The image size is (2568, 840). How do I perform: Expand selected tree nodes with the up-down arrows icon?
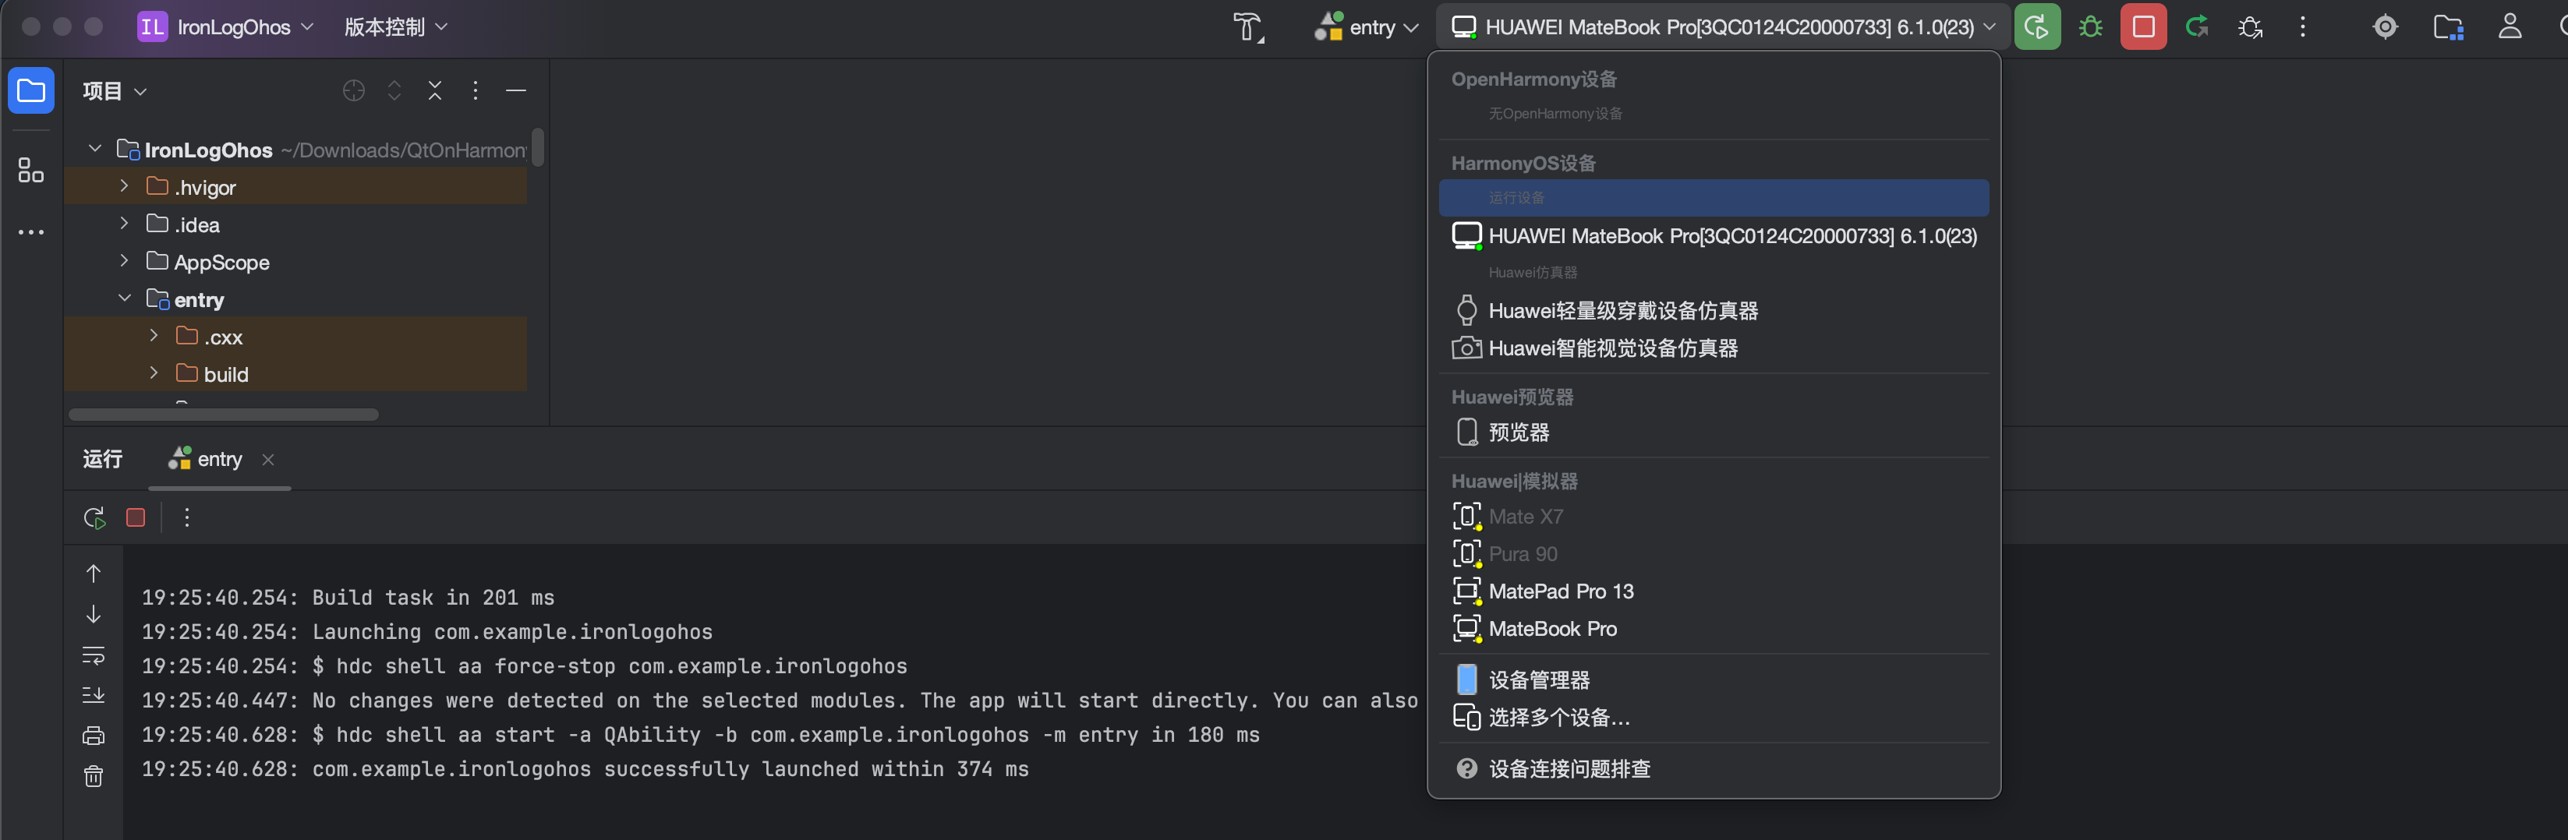(x=394, y=90)
